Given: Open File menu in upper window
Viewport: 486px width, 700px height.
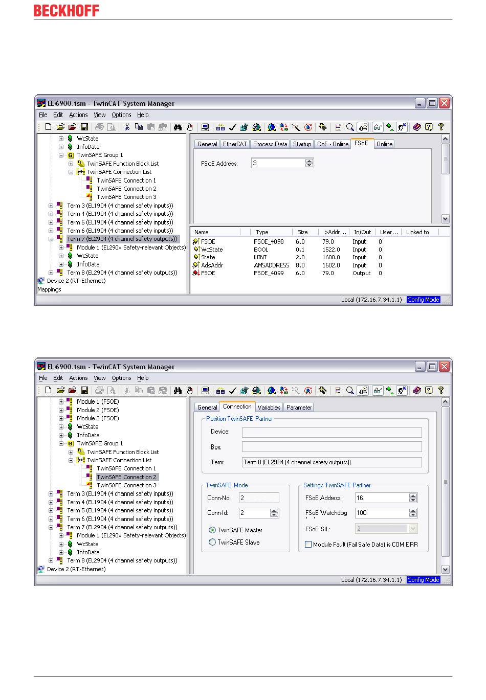Looking at the screenshot, I should 43,115.
